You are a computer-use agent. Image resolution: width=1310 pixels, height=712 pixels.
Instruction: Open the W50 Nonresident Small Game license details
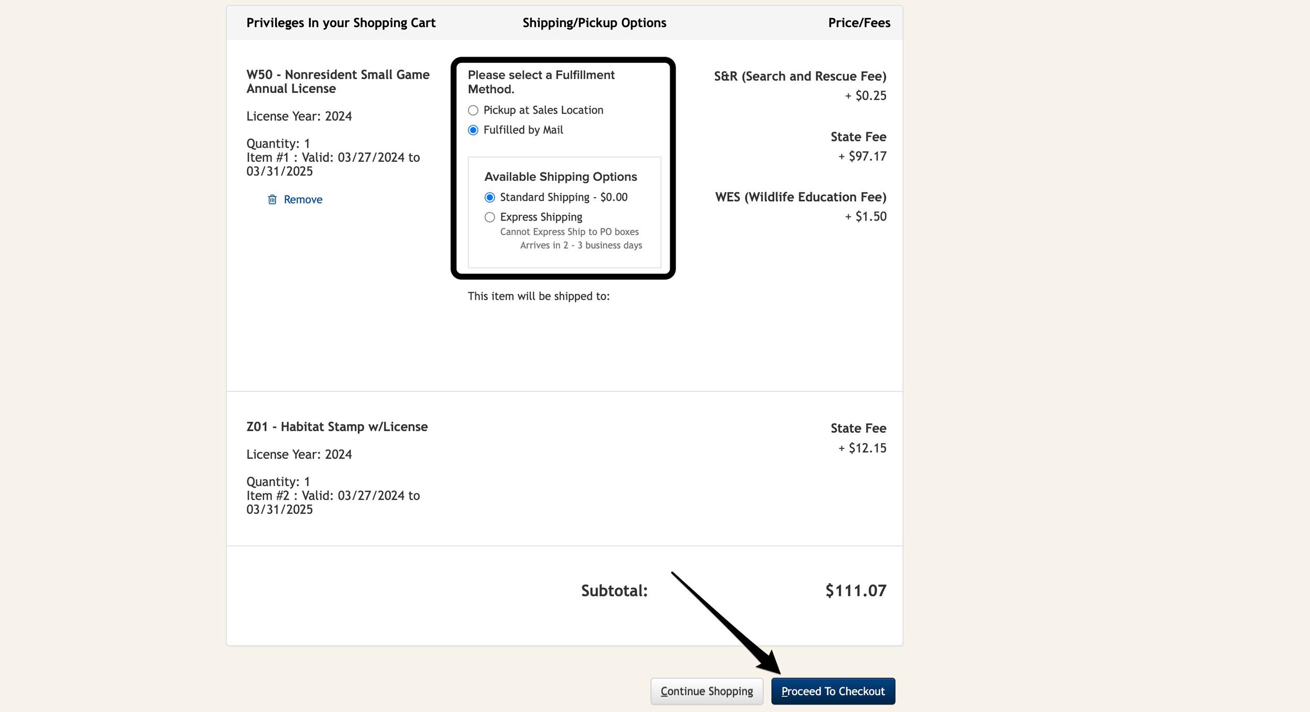click(338, 81)
